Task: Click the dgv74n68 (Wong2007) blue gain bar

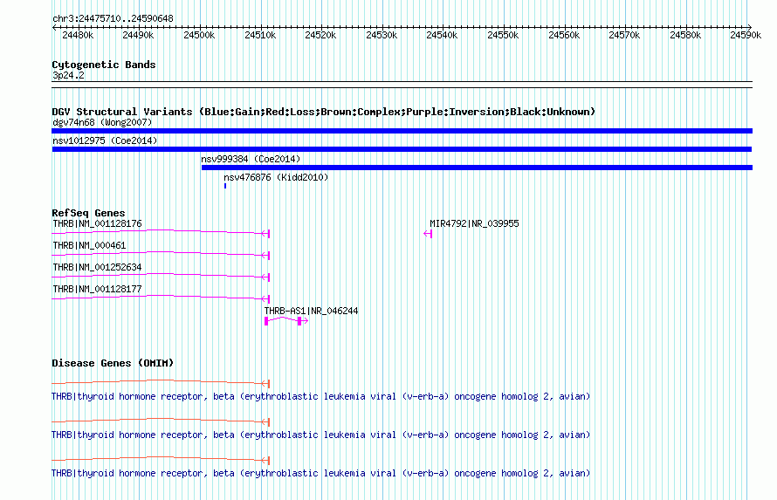Action: (x=402, y=131)
